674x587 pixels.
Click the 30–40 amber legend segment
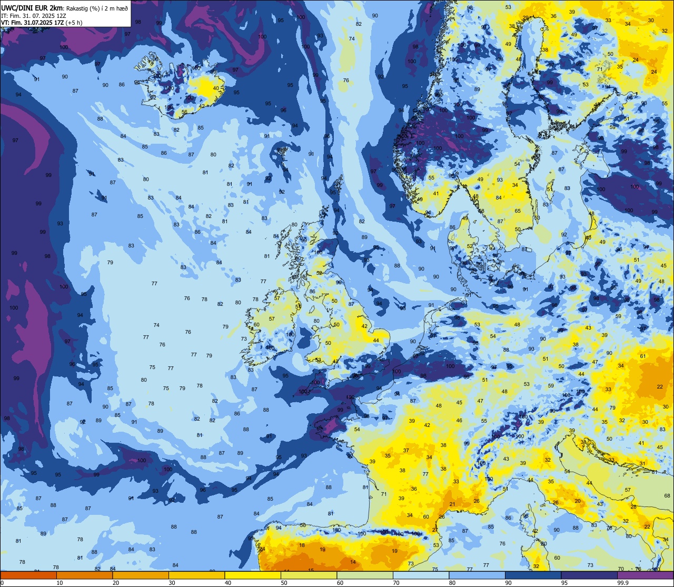pyautogui.click(x=196, y=575)
